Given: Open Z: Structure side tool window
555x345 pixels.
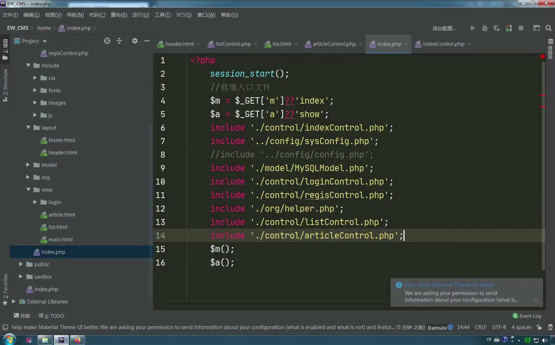Looking at the screenshot, I should [x=5, y=85].
